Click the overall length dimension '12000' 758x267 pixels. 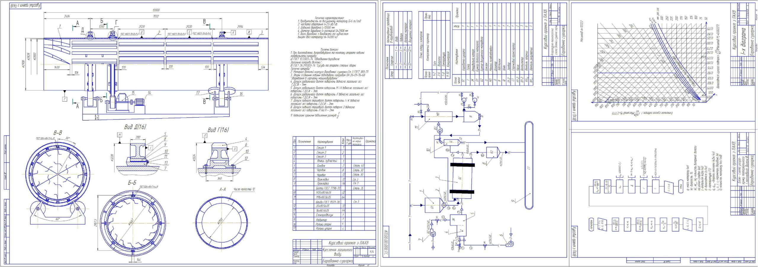click(156, 10)
